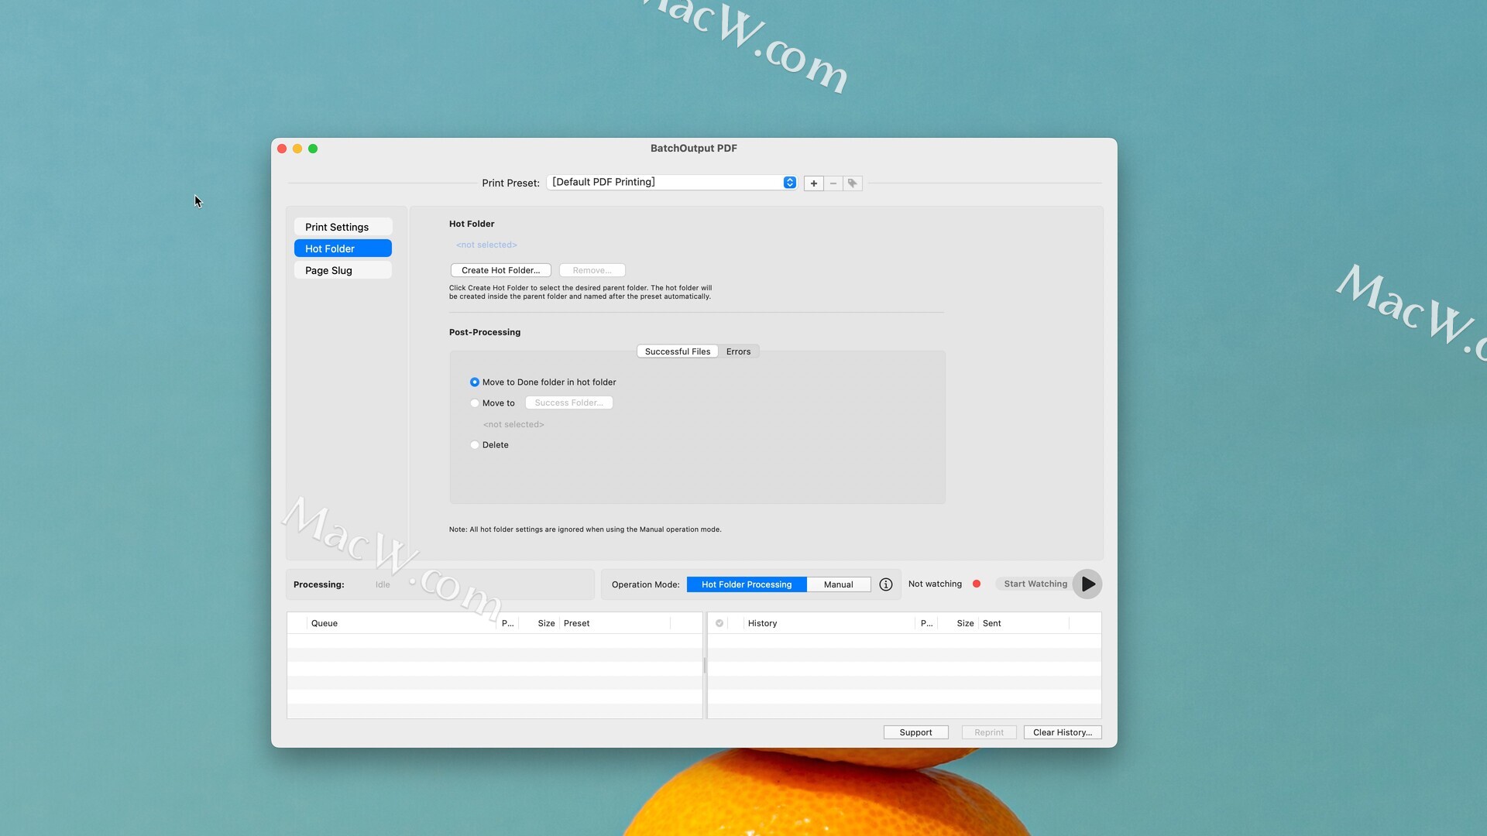
Task: Remove preset using the minus icon
Action: click(x=833, y=183)
